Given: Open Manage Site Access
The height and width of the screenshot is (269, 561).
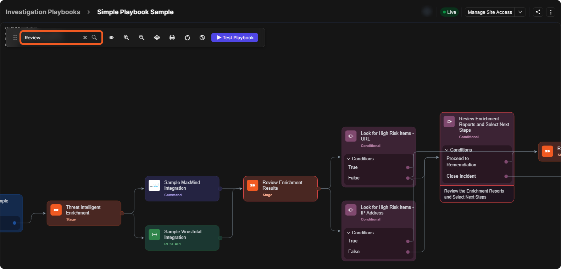Looking at the screenshot, I should tap(490, 12).
